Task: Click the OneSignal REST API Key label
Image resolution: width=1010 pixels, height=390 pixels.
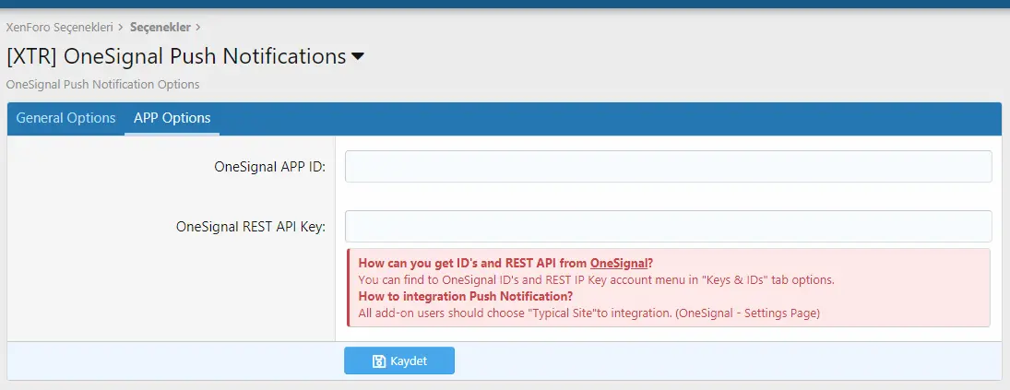Action: coord(251,227)
